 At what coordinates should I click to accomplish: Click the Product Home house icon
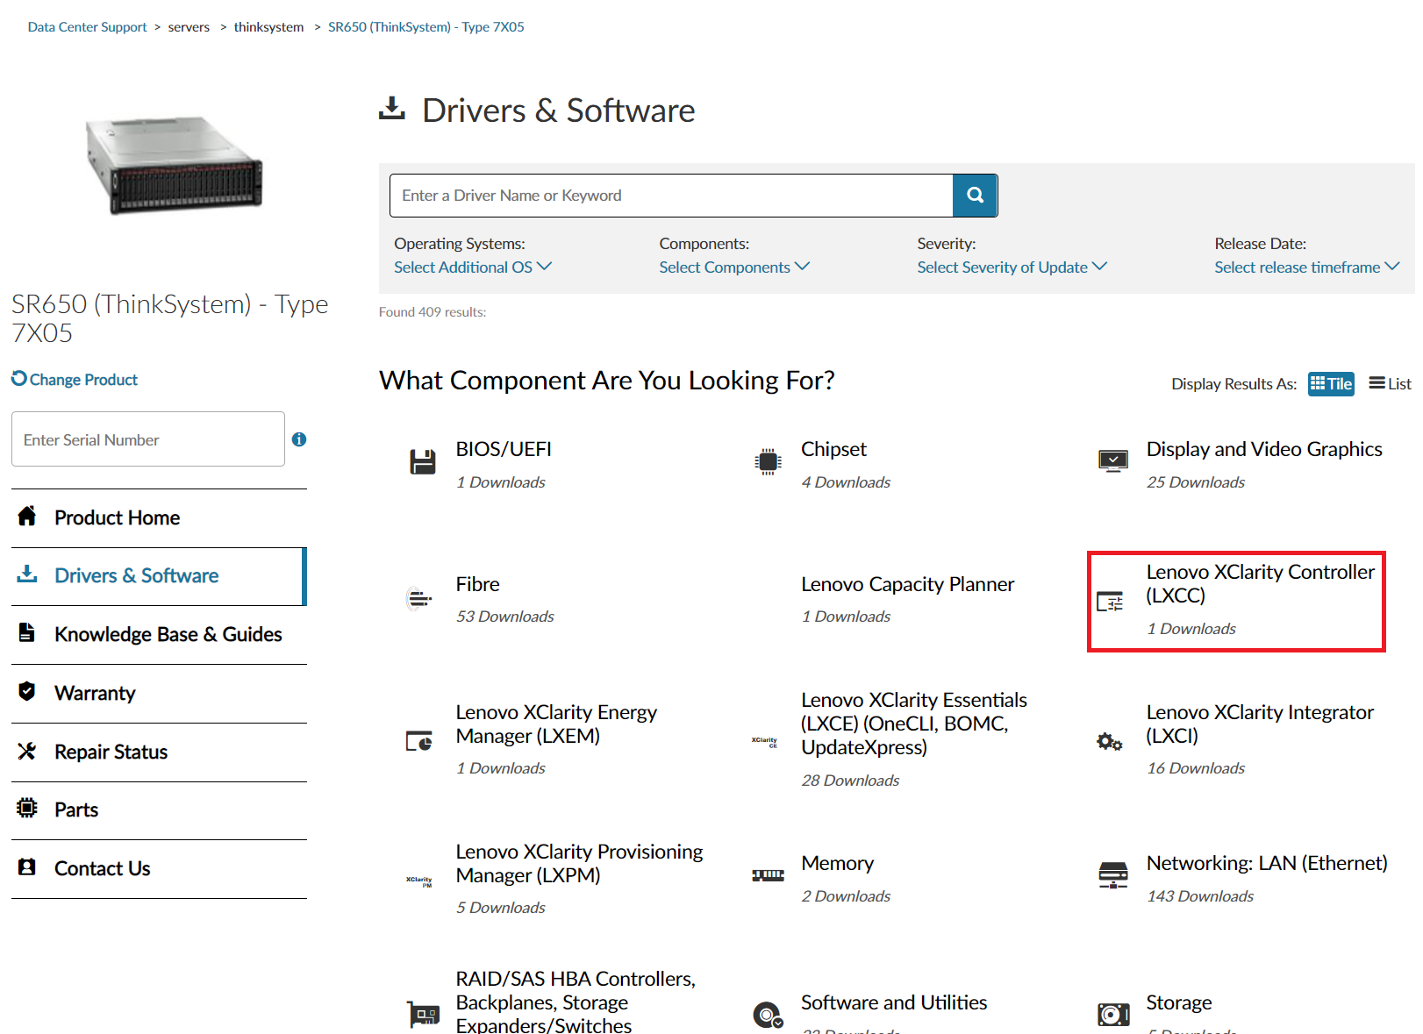coord(27,516)
